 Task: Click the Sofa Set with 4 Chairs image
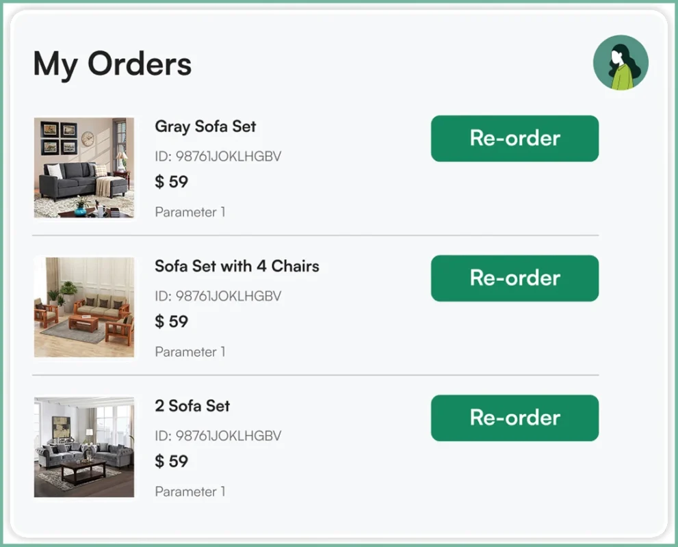[x=84, y=308]
